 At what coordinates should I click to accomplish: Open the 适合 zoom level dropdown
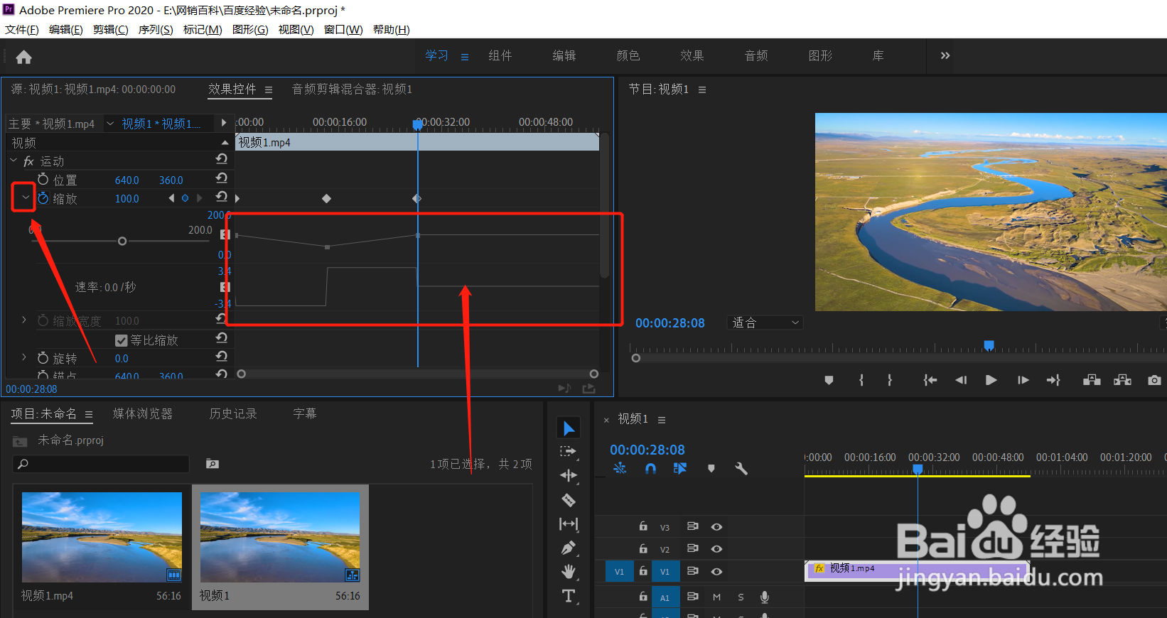tap(765, 322)
